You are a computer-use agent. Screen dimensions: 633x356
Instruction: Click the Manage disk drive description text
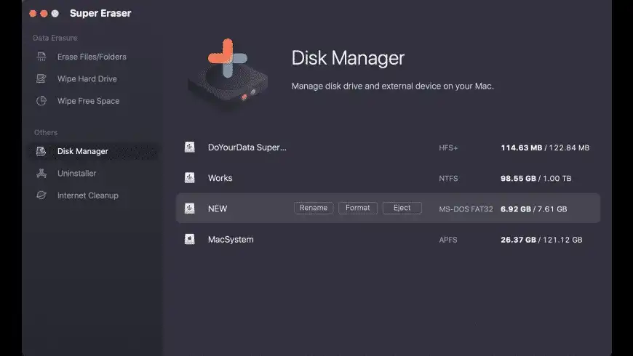click(393, 86)
